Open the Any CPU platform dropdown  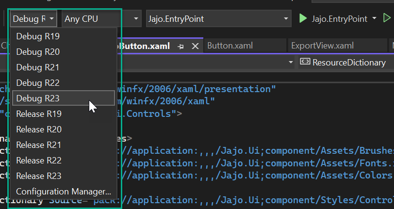[x=101, y=18]
